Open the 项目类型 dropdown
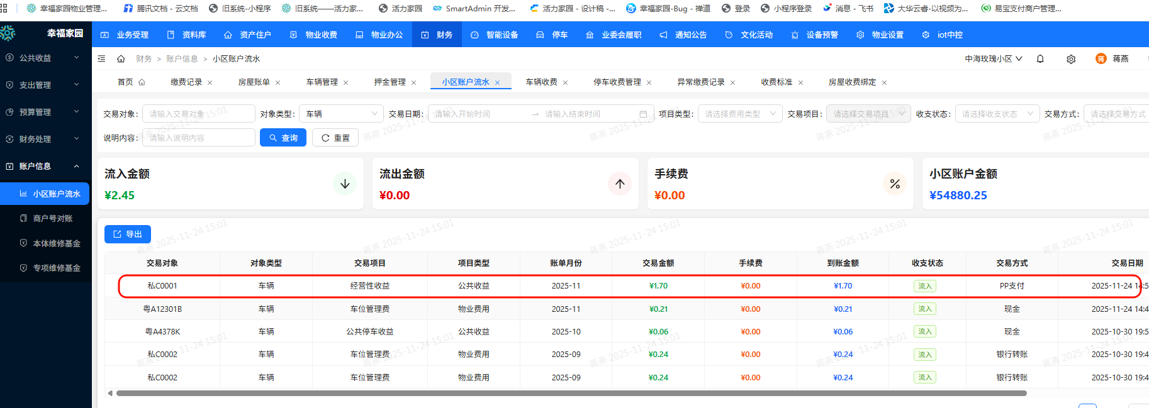The width and height of the screenshot is (1149, 408). [x=739, y=114]
